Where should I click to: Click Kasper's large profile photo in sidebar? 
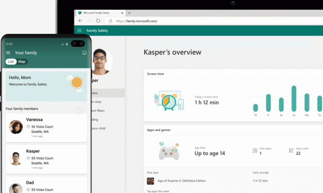click(101, 62)
